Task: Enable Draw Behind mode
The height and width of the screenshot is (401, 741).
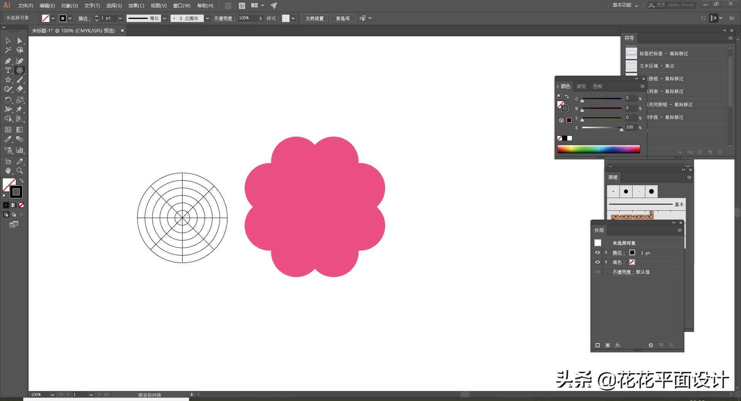Action: (x=14, y=215)
